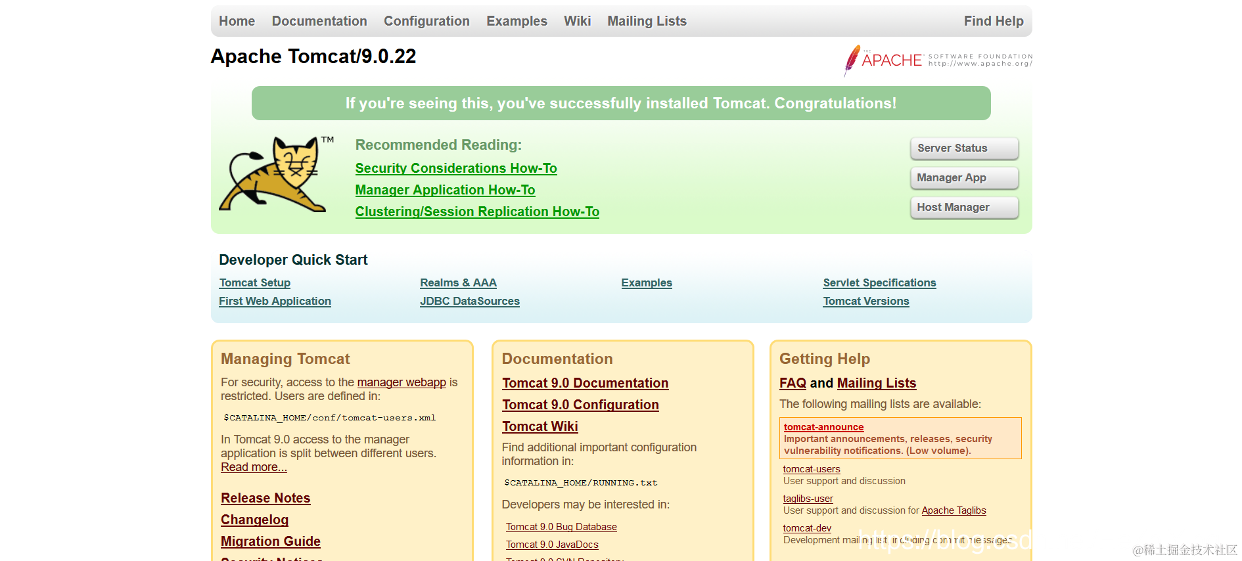The image size is (1242, 561).
Task: Click the Recommended Reading heading
Action: click(438, 145)
